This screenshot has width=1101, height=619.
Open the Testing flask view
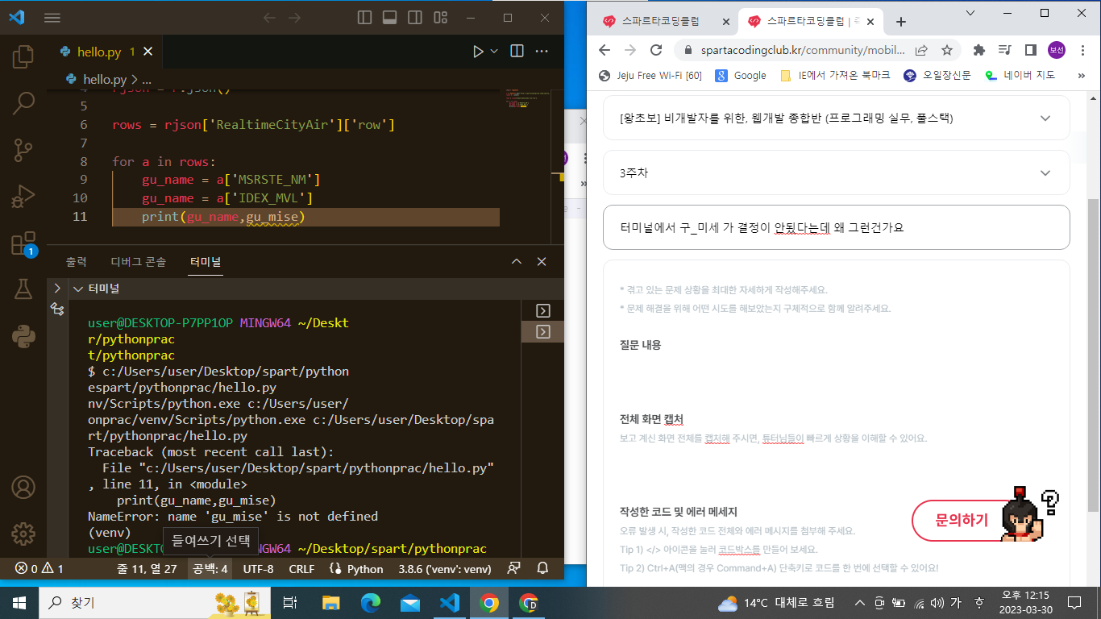click(23, 289)
